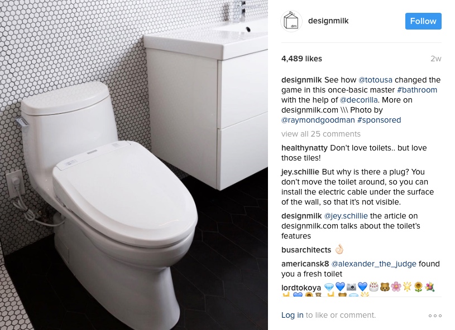Screen dimensions: 455x330
Task: Click the Log in link
Action: click(x=292, y=315)
